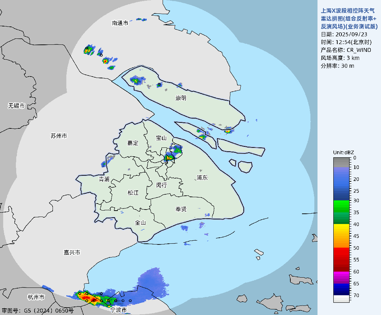Click the 苏州市 city label

coord(59,136)
